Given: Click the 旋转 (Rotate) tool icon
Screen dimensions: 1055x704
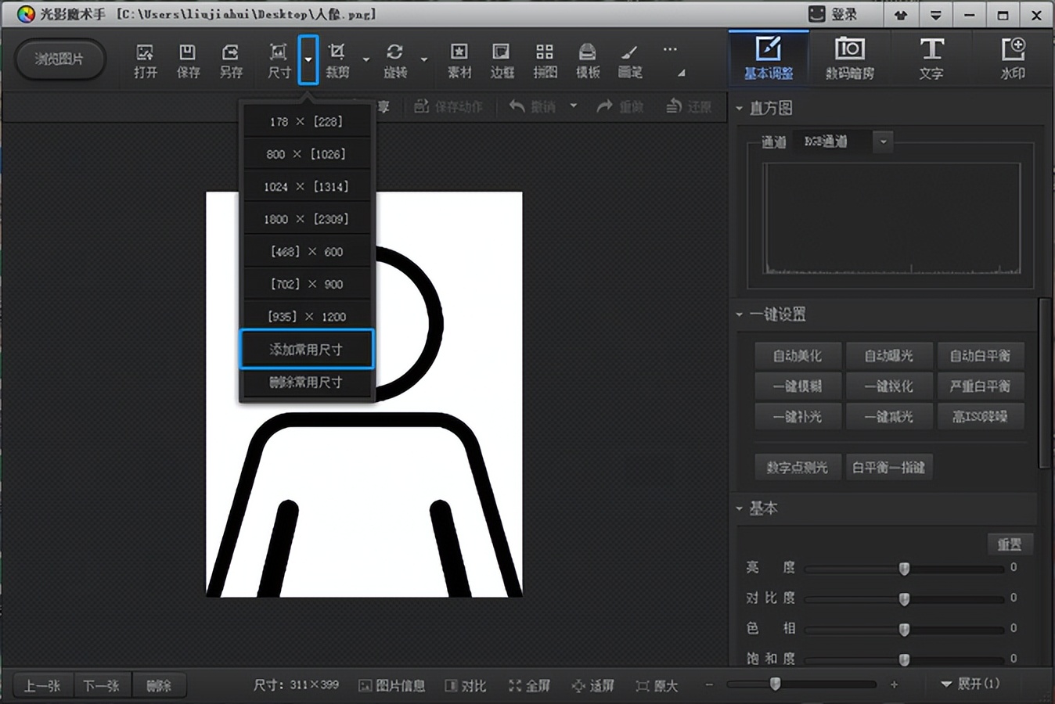Looking at the screenshot, I should tap(395, 60).
